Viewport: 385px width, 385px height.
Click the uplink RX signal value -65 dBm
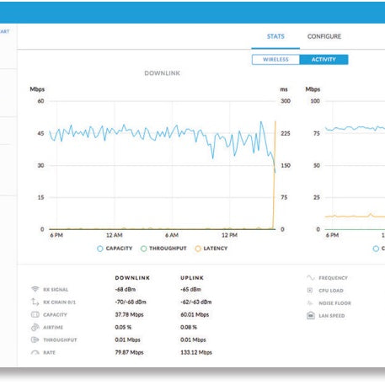(x=190, y=289)
